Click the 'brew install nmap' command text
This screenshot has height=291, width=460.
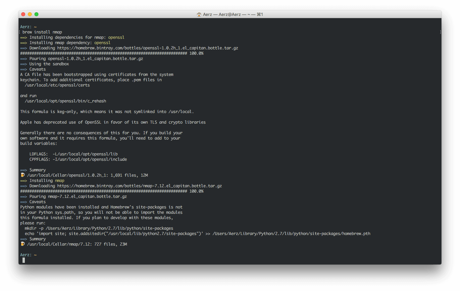coord(42,32)
